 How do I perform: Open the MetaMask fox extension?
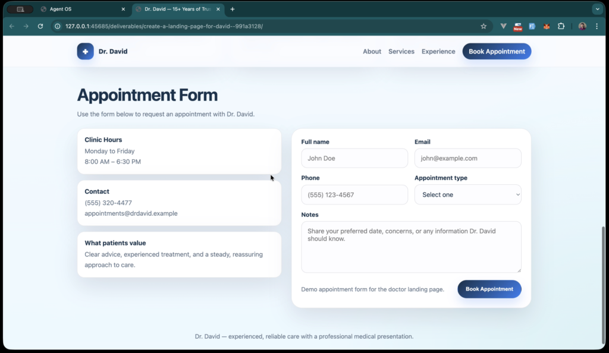(547, 26)
